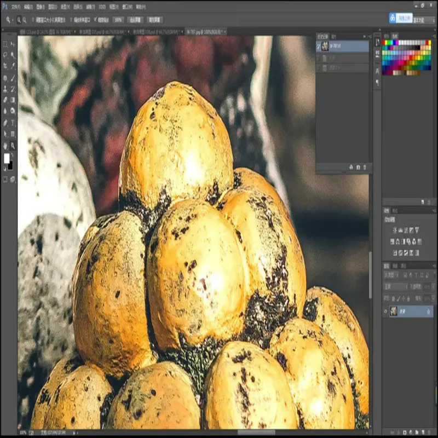The height and width of the screenshot is (438, 438).
Task: Select the Blur tool
Action: point(5,111)
